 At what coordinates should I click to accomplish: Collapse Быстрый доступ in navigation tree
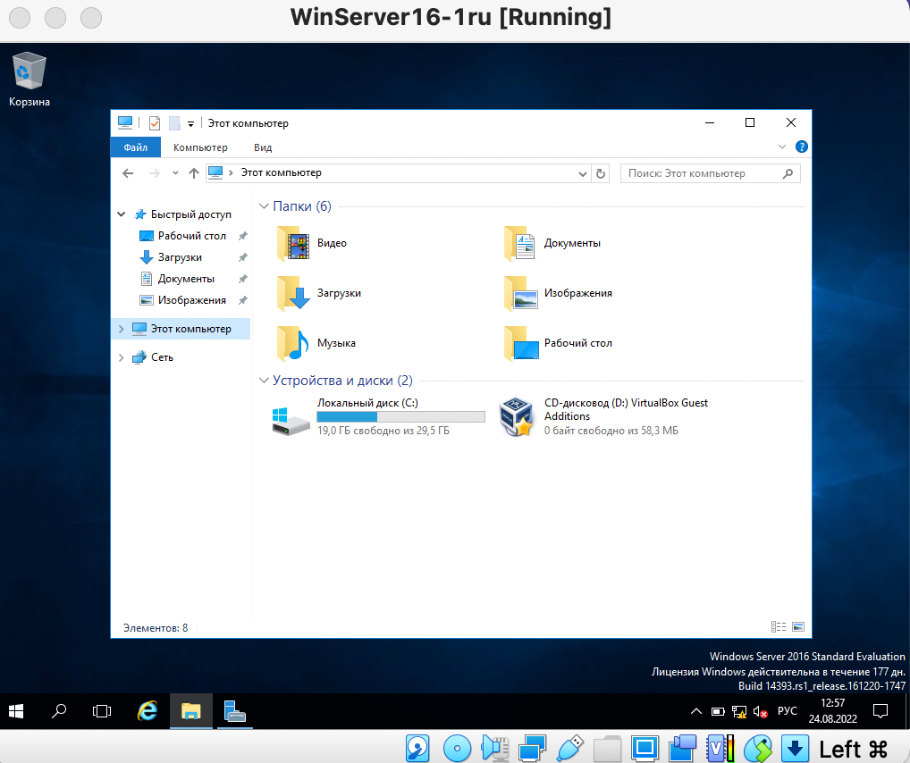point(122,214)
